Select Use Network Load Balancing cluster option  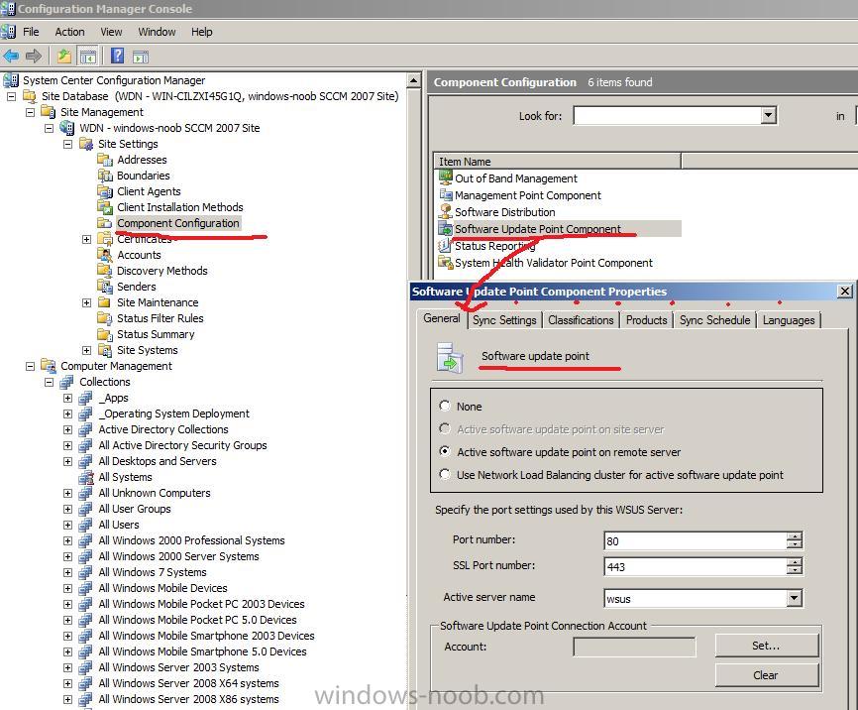(445, 474)
